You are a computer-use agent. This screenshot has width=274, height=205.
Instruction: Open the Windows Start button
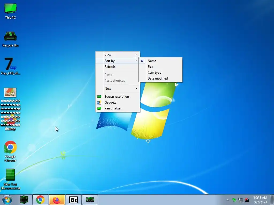click(x=7, y=200)
